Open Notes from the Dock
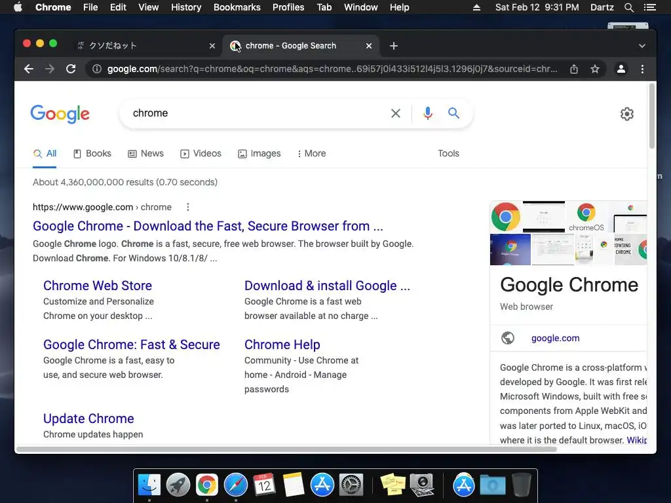Viewport: 671px width, 503px height. click(x=294, y=485)
